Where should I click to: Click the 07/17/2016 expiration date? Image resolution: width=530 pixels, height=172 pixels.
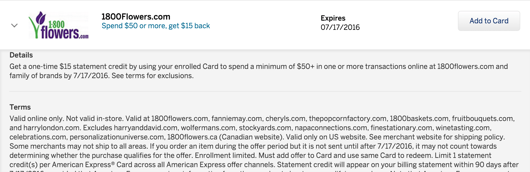pos(340,27)
